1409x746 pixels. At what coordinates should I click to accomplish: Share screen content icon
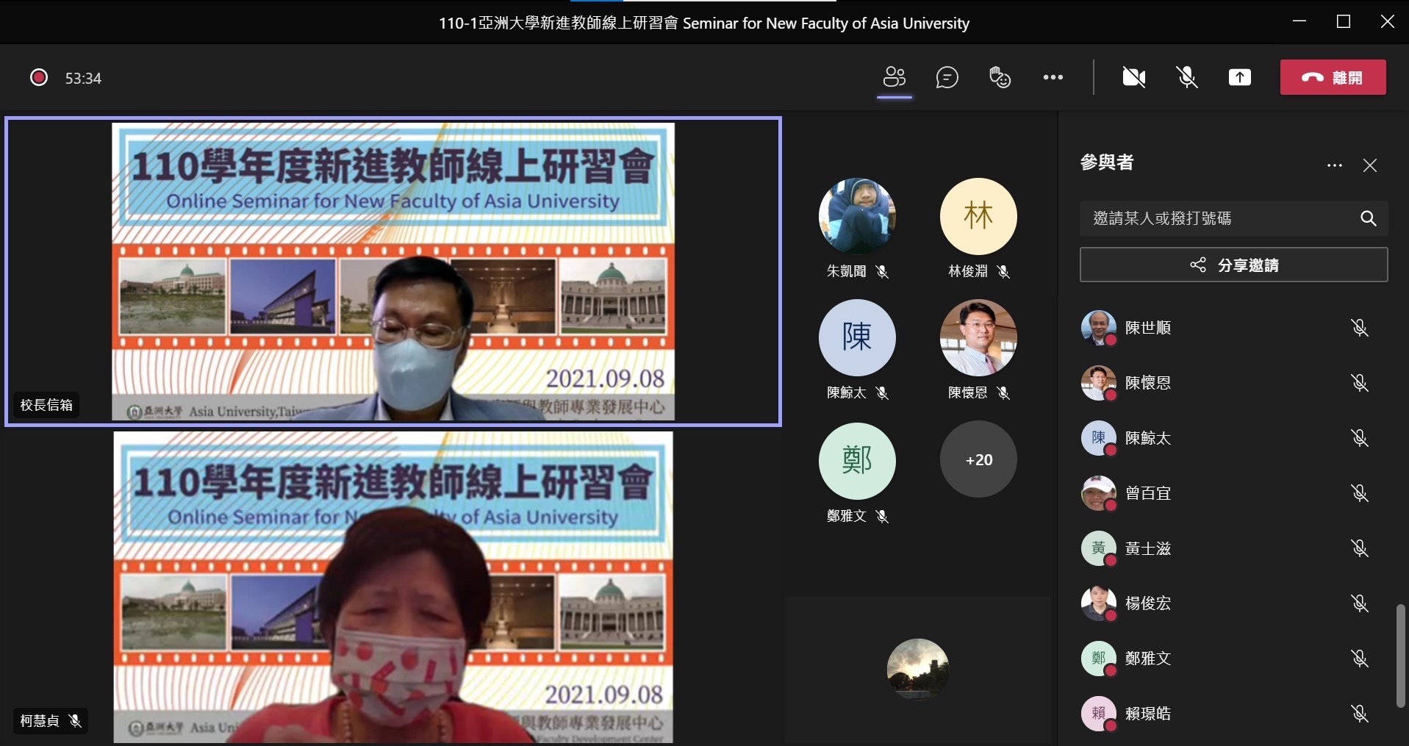(x=1240, y=77)
